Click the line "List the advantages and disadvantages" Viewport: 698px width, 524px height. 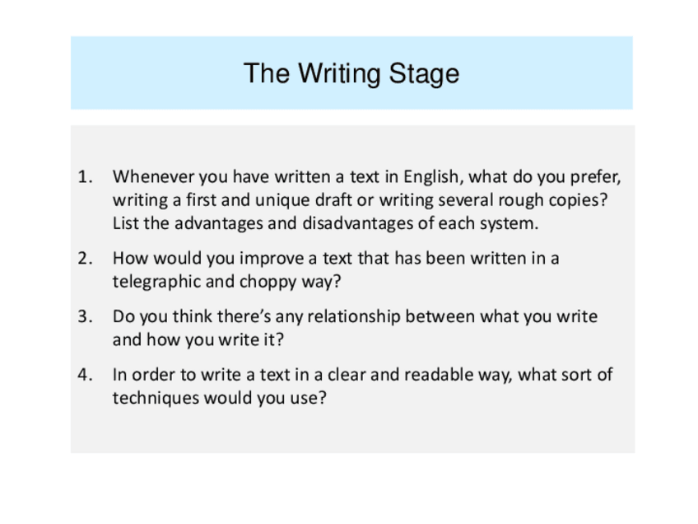click(x=324, y=222)
